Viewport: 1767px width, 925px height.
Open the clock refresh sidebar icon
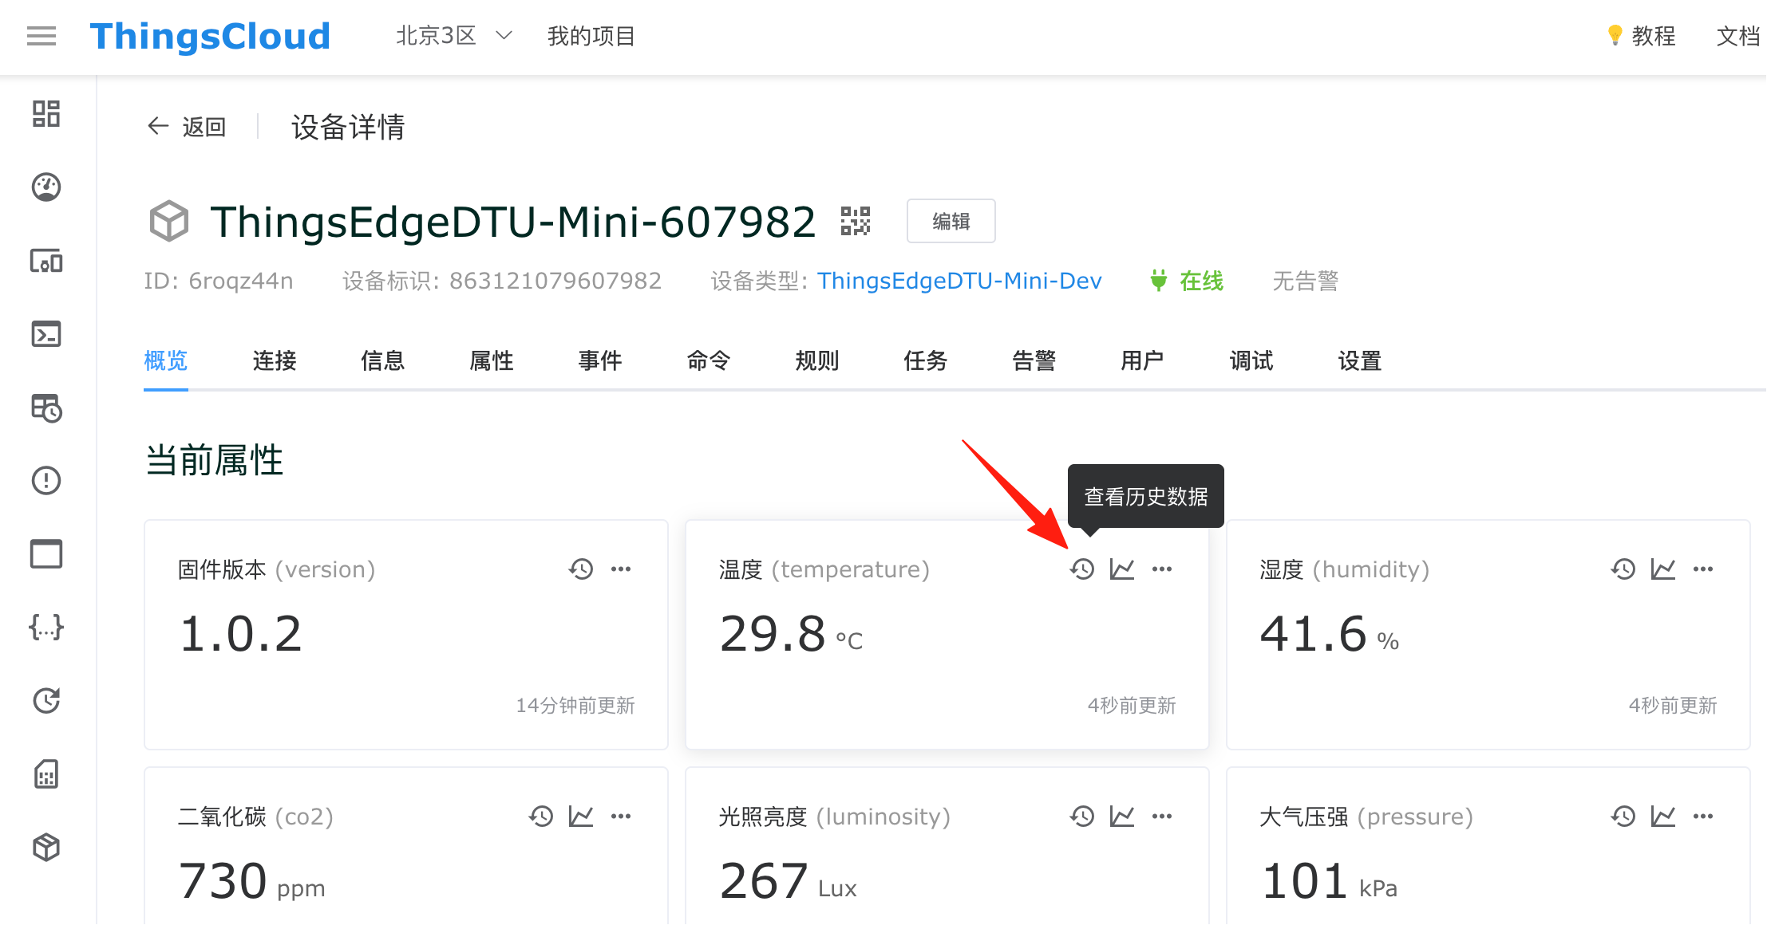pyautogui.click(x=46, y=700)
